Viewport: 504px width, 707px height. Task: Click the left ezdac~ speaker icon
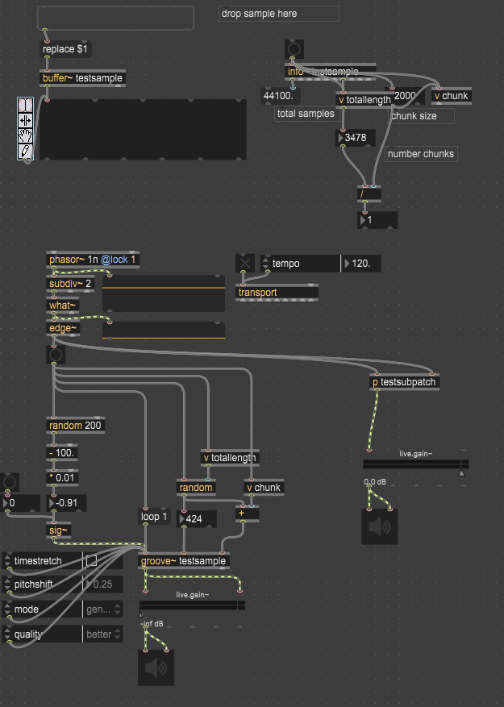coord(156,668)
